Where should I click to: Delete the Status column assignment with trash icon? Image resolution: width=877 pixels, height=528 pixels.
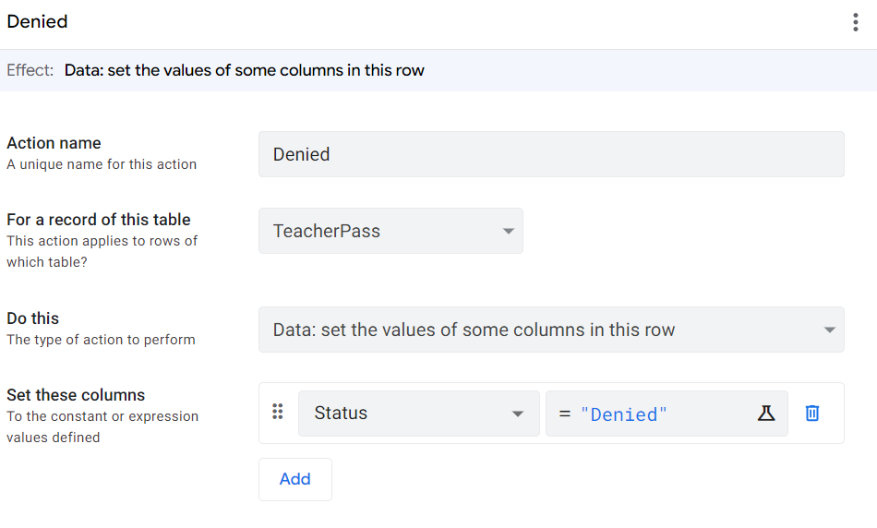[x=812, y=414]
